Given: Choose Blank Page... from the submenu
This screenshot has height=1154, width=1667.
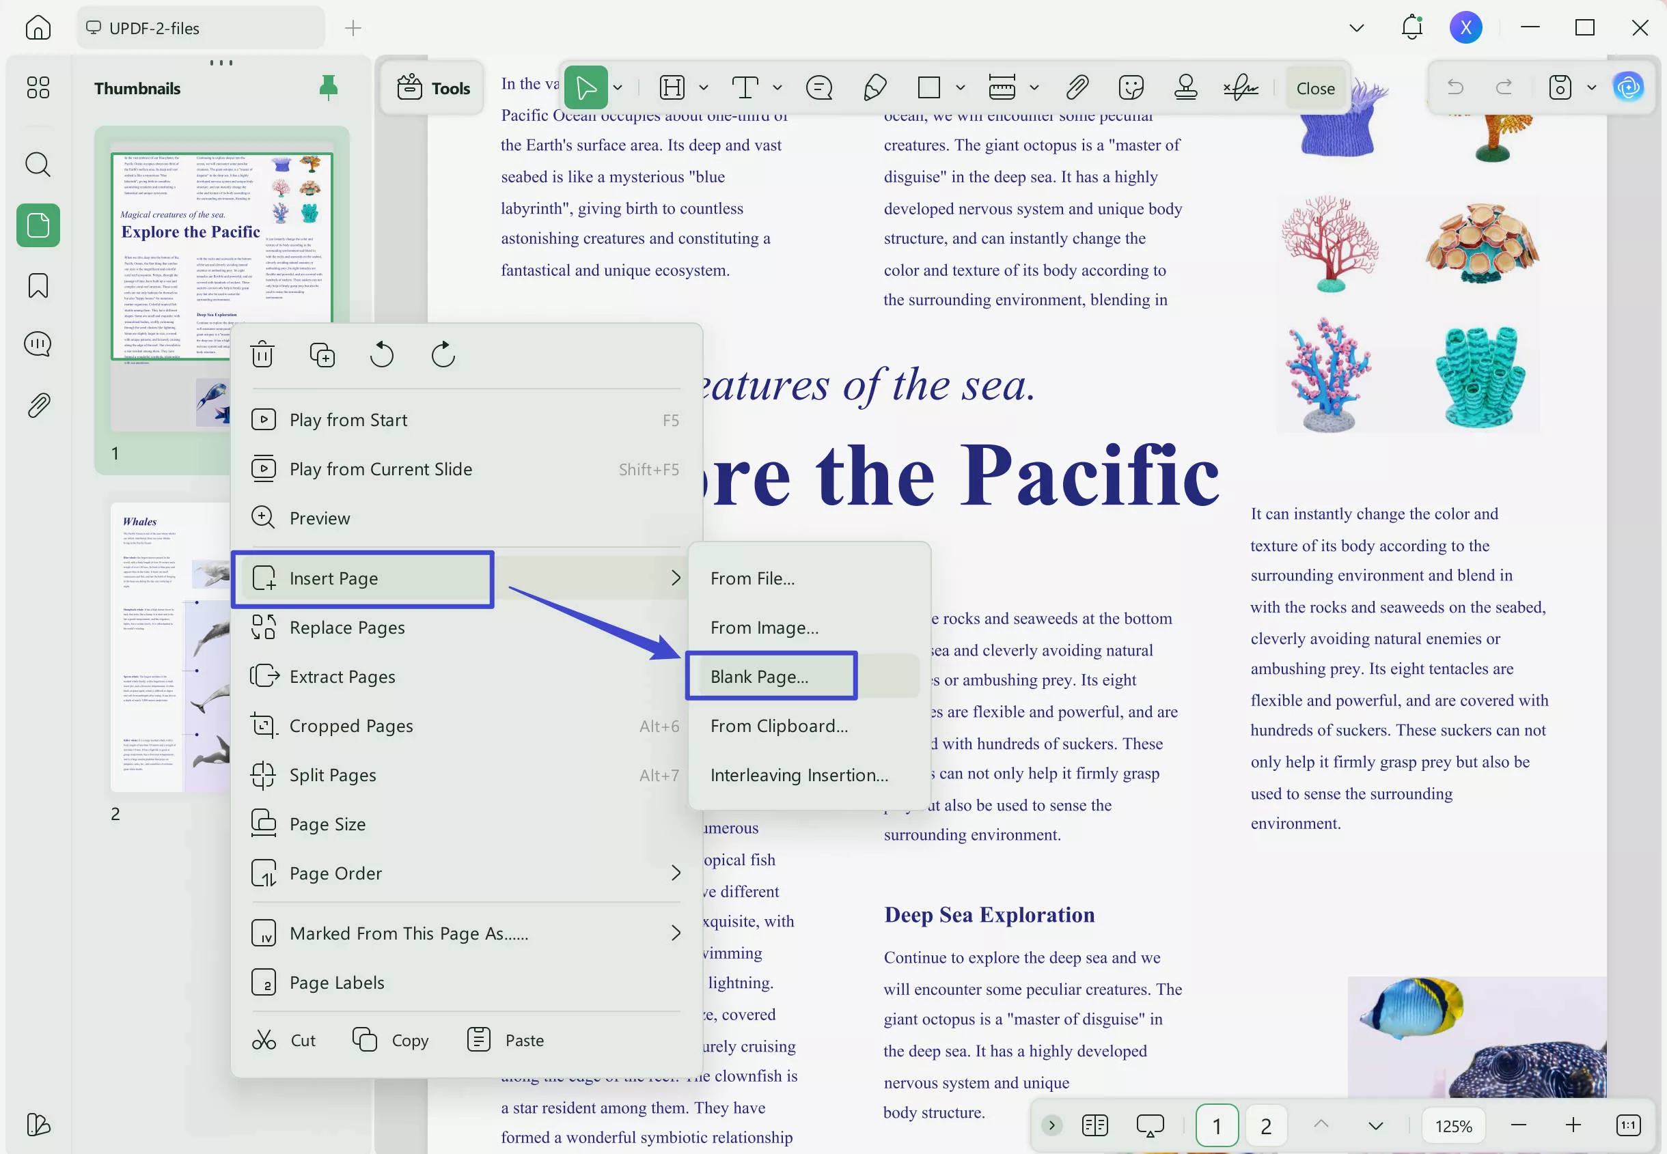Looking at the screenshot, I should [759, 676].
